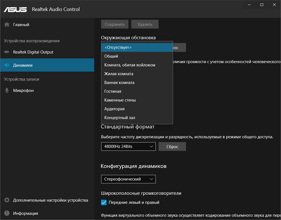Click the Realtek Digital Output device icon
Image resolution: width=281 pixels, height=220 pixels.
[7, 52]
